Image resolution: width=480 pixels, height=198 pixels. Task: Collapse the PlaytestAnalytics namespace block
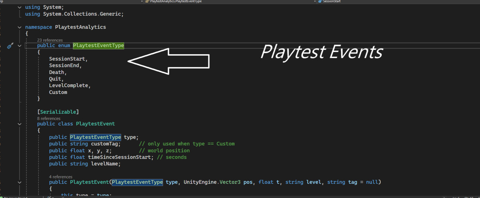tap(20, 27)
